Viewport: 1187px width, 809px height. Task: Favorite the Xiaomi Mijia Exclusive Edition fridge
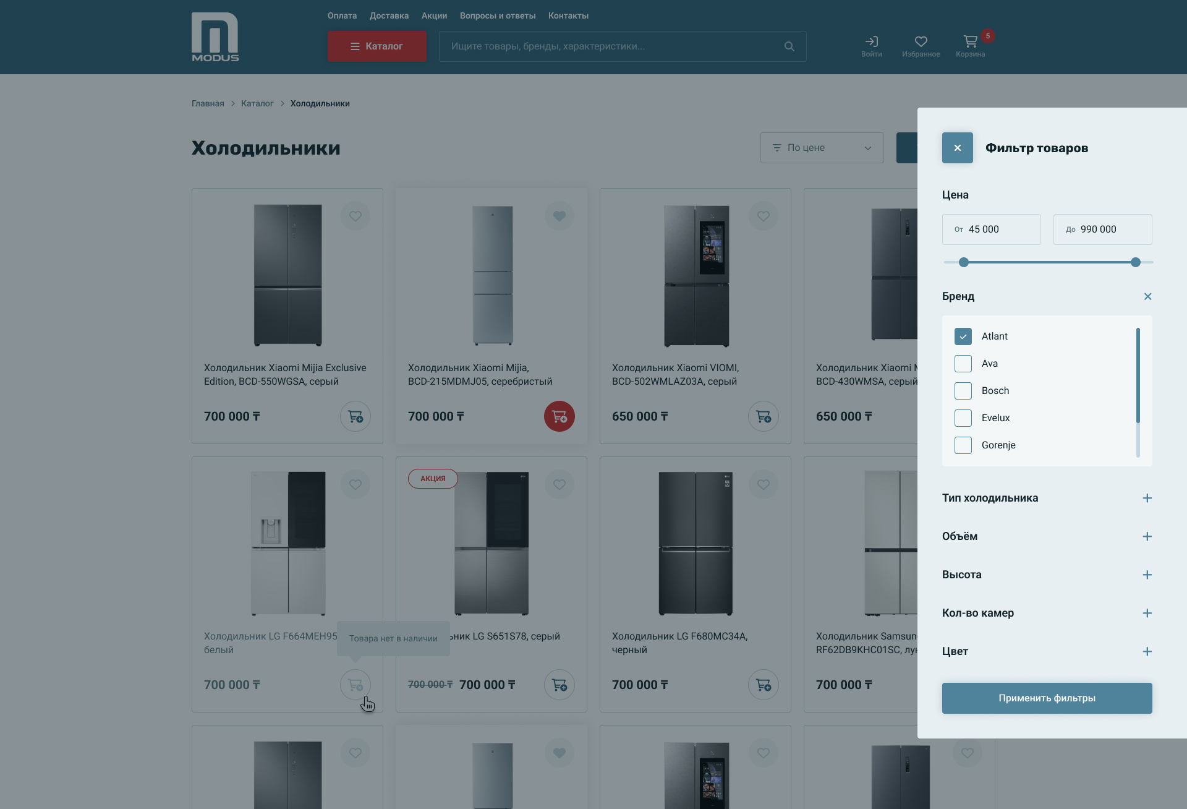point(355,216)
